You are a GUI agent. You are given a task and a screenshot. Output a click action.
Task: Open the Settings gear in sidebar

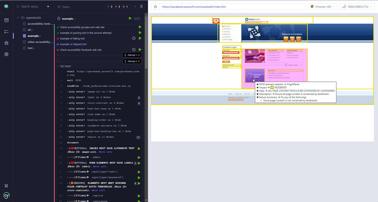tap(6, 54)
